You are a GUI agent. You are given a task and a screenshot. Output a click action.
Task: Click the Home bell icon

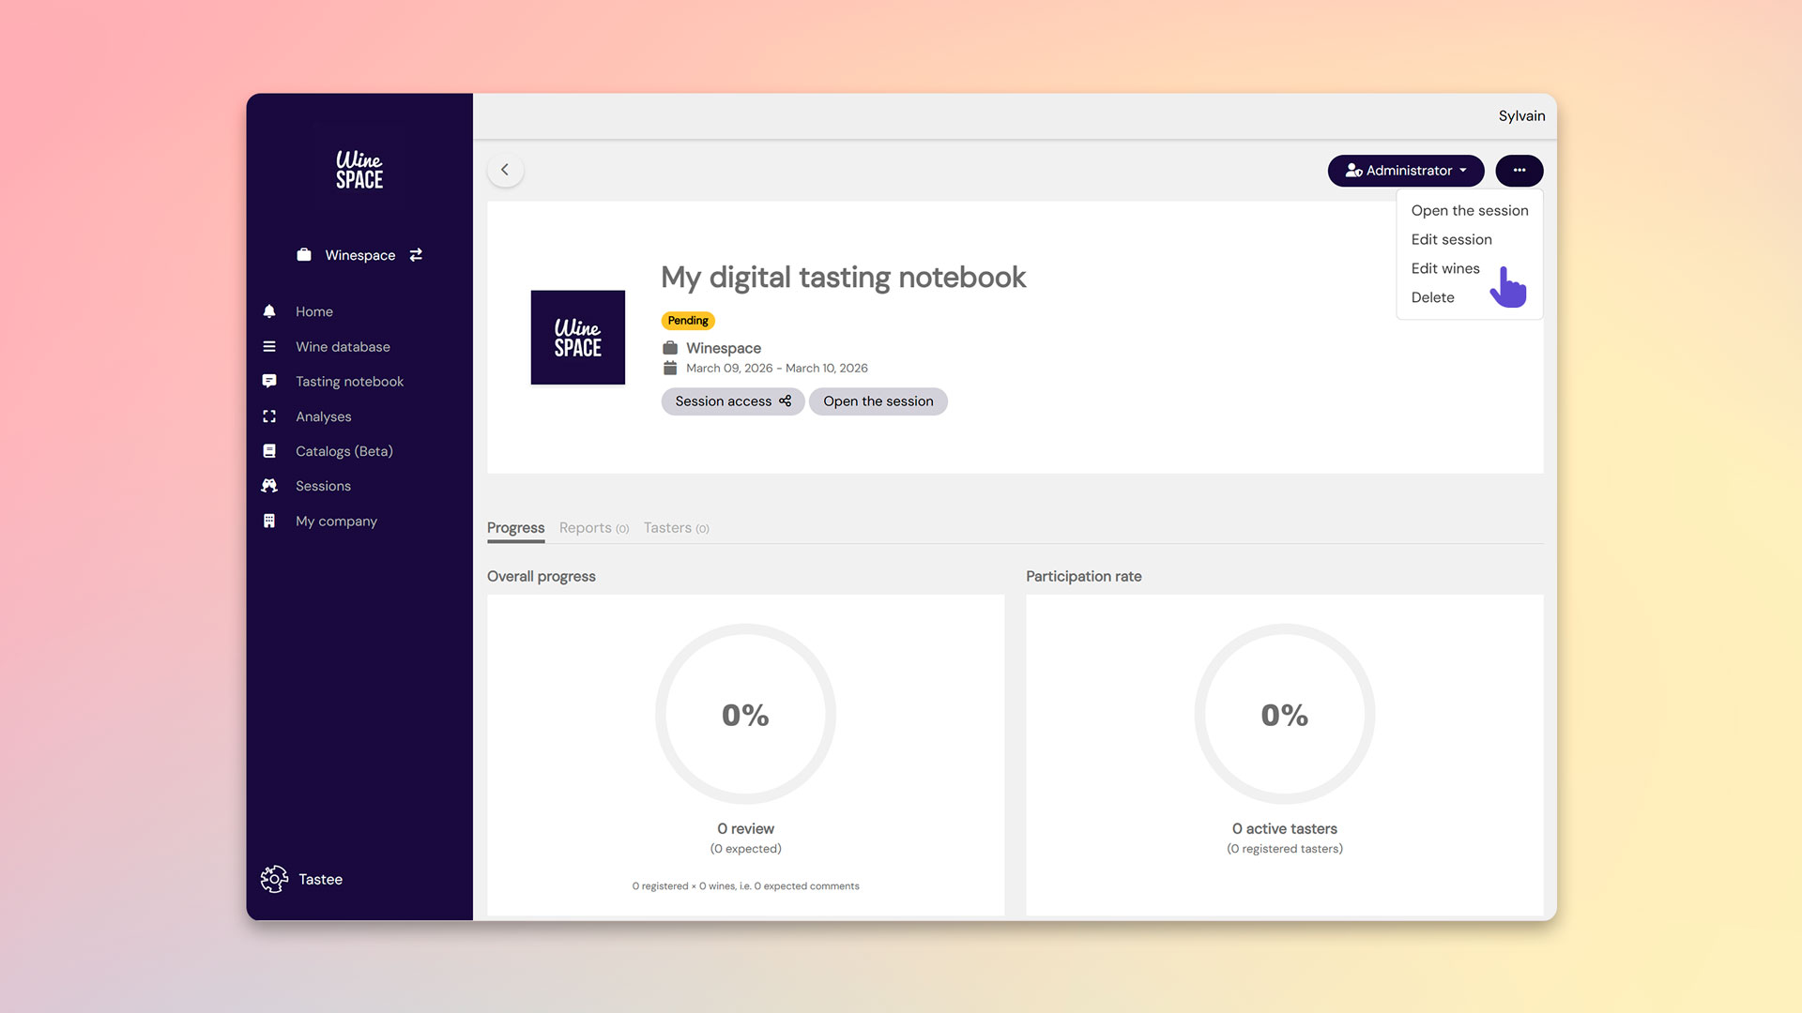(269, 311)
